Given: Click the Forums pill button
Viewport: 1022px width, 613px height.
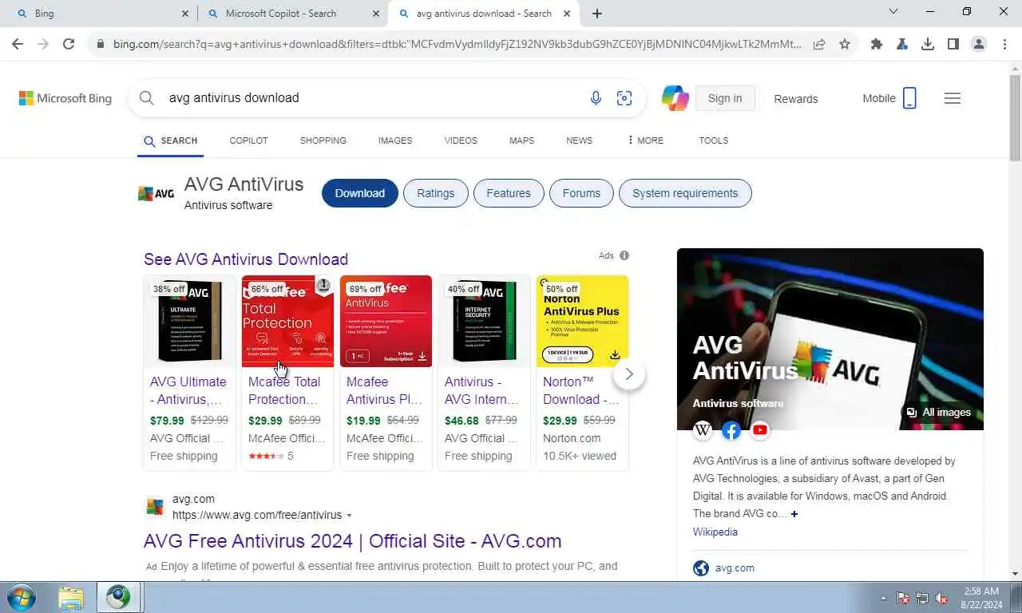Looking at the screenshot, I should (x=581, y=193).
